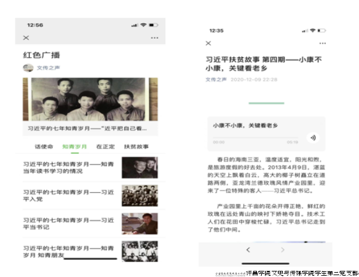359x277 pixels.
Task: Tap Wi-Fi icon in right phone status bar
Action: click(x=312, y=31)
